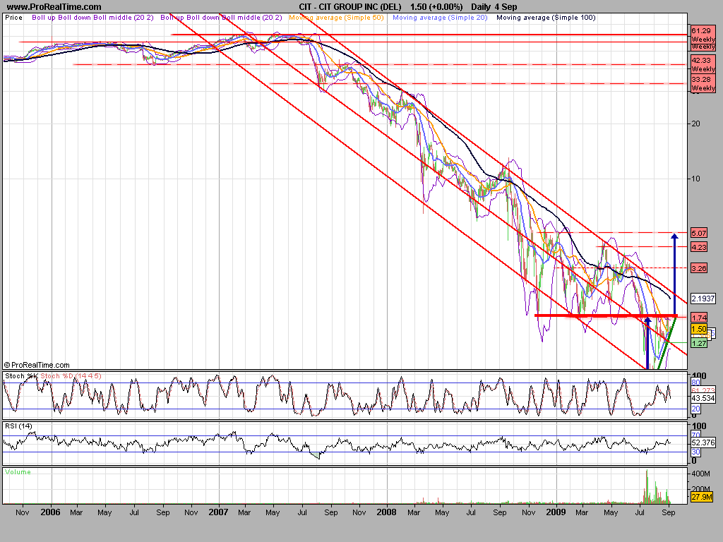Click the 2007 year label on time axis
Screen dimensions: 723x542
coord(218,512)
